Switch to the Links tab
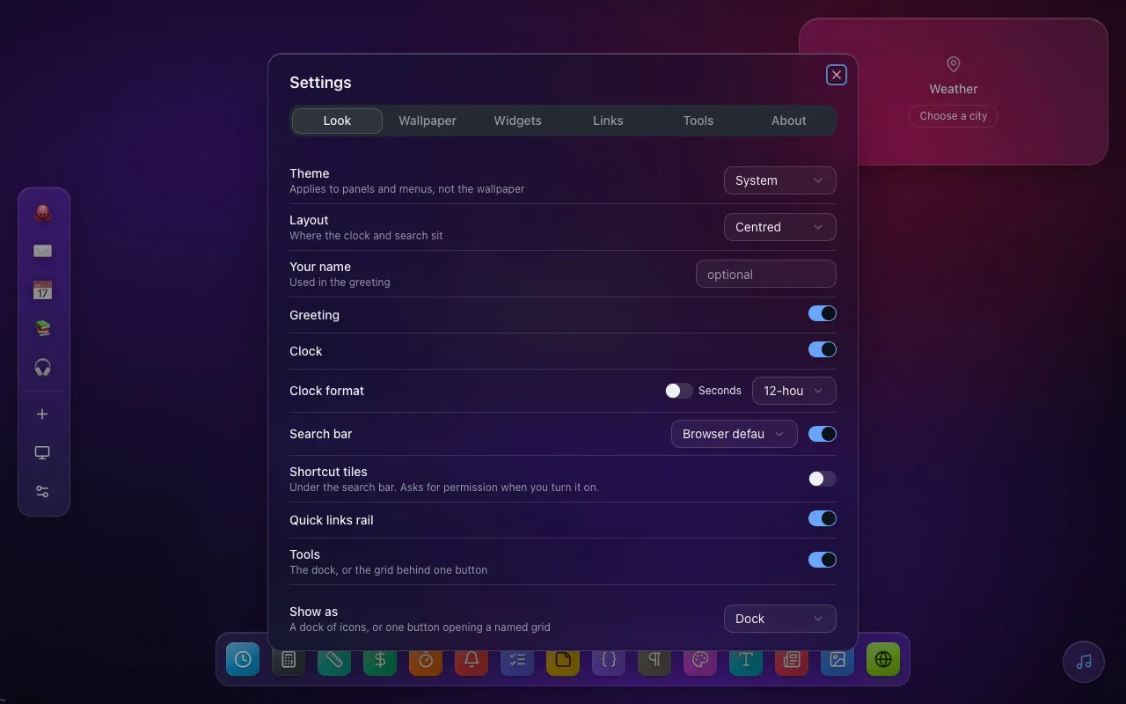The image size is (1126, 704). point(608,121)
